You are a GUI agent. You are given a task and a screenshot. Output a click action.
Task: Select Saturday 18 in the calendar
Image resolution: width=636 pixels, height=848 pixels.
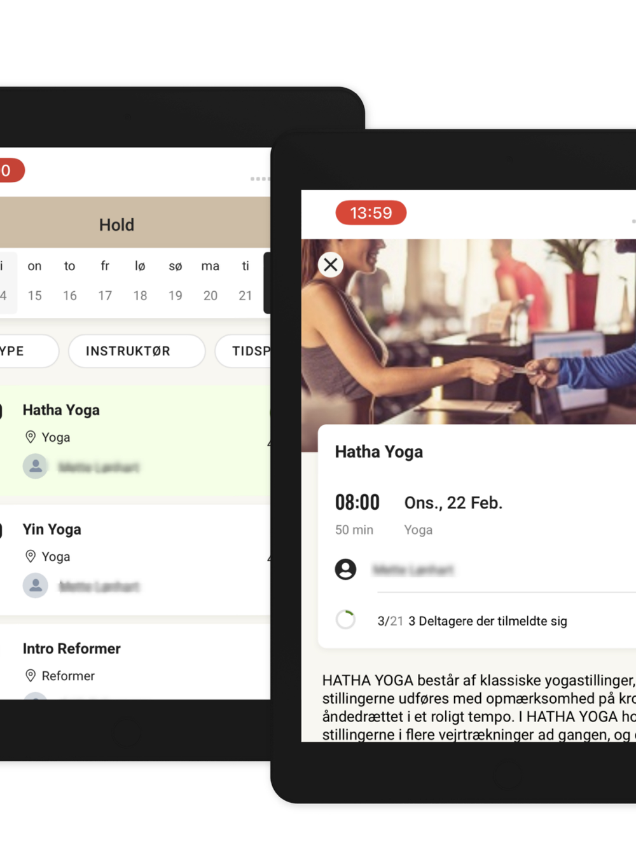click(140, 280)
